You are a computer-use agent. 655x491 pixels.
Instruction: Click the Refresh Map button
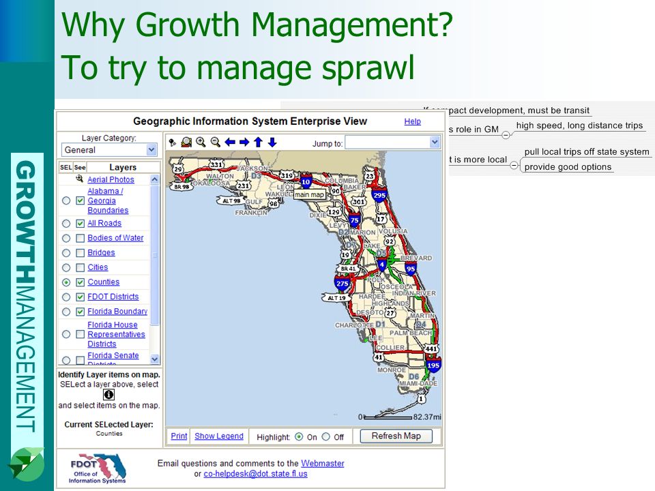pos(396,436)
